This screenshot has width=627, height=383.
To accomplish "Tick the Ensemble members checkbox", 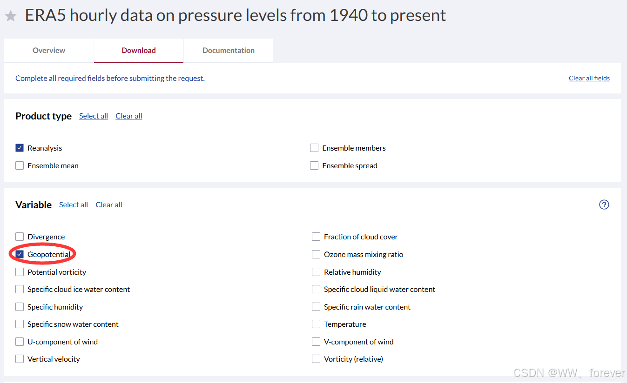I will point(314,148).
